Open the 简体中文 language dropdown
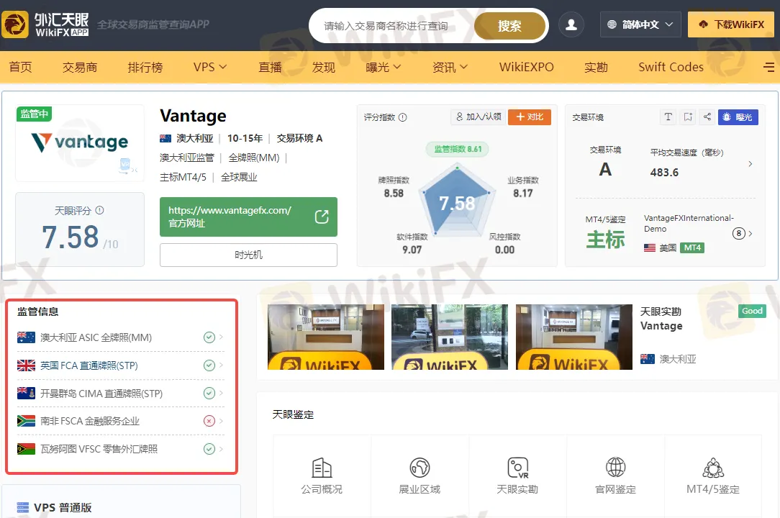780x518 pixels. (640, 24)
